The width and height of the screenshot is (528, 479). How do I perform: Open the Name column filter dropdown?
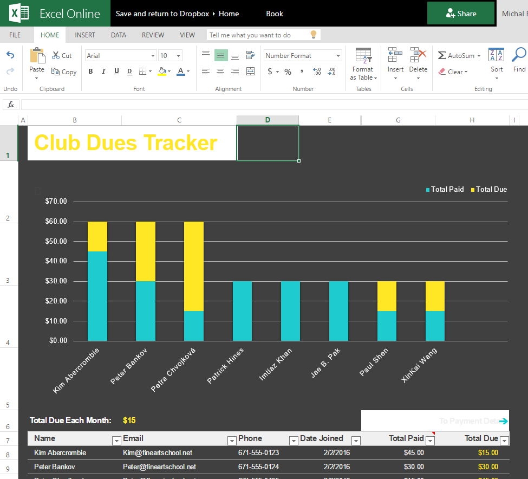[x=116, y=441]
